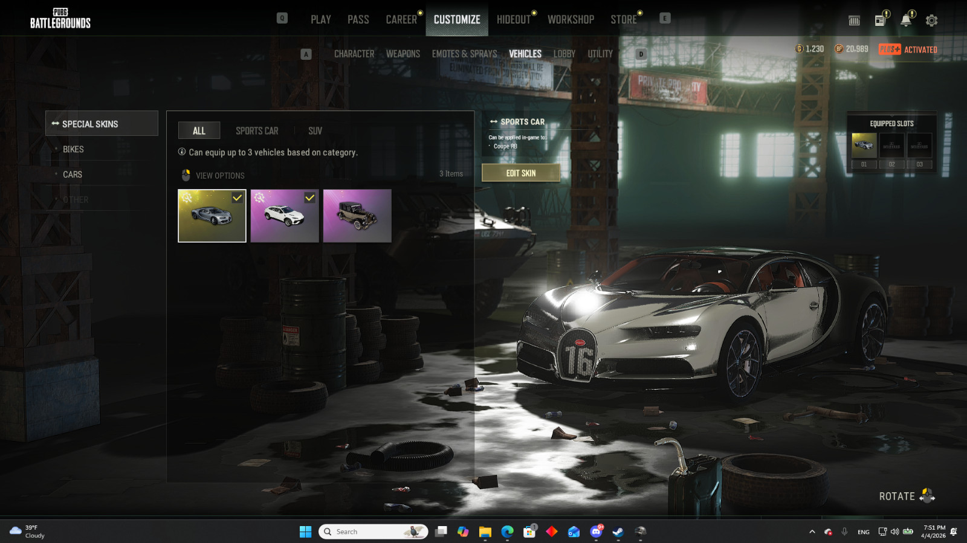Click the PLUS+ badge
Screen dimensions: 967x543
point(890,50)
